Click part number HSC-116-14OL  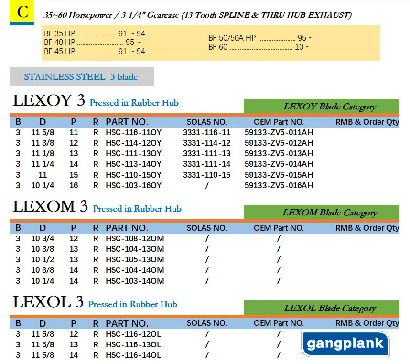point(133,355)
